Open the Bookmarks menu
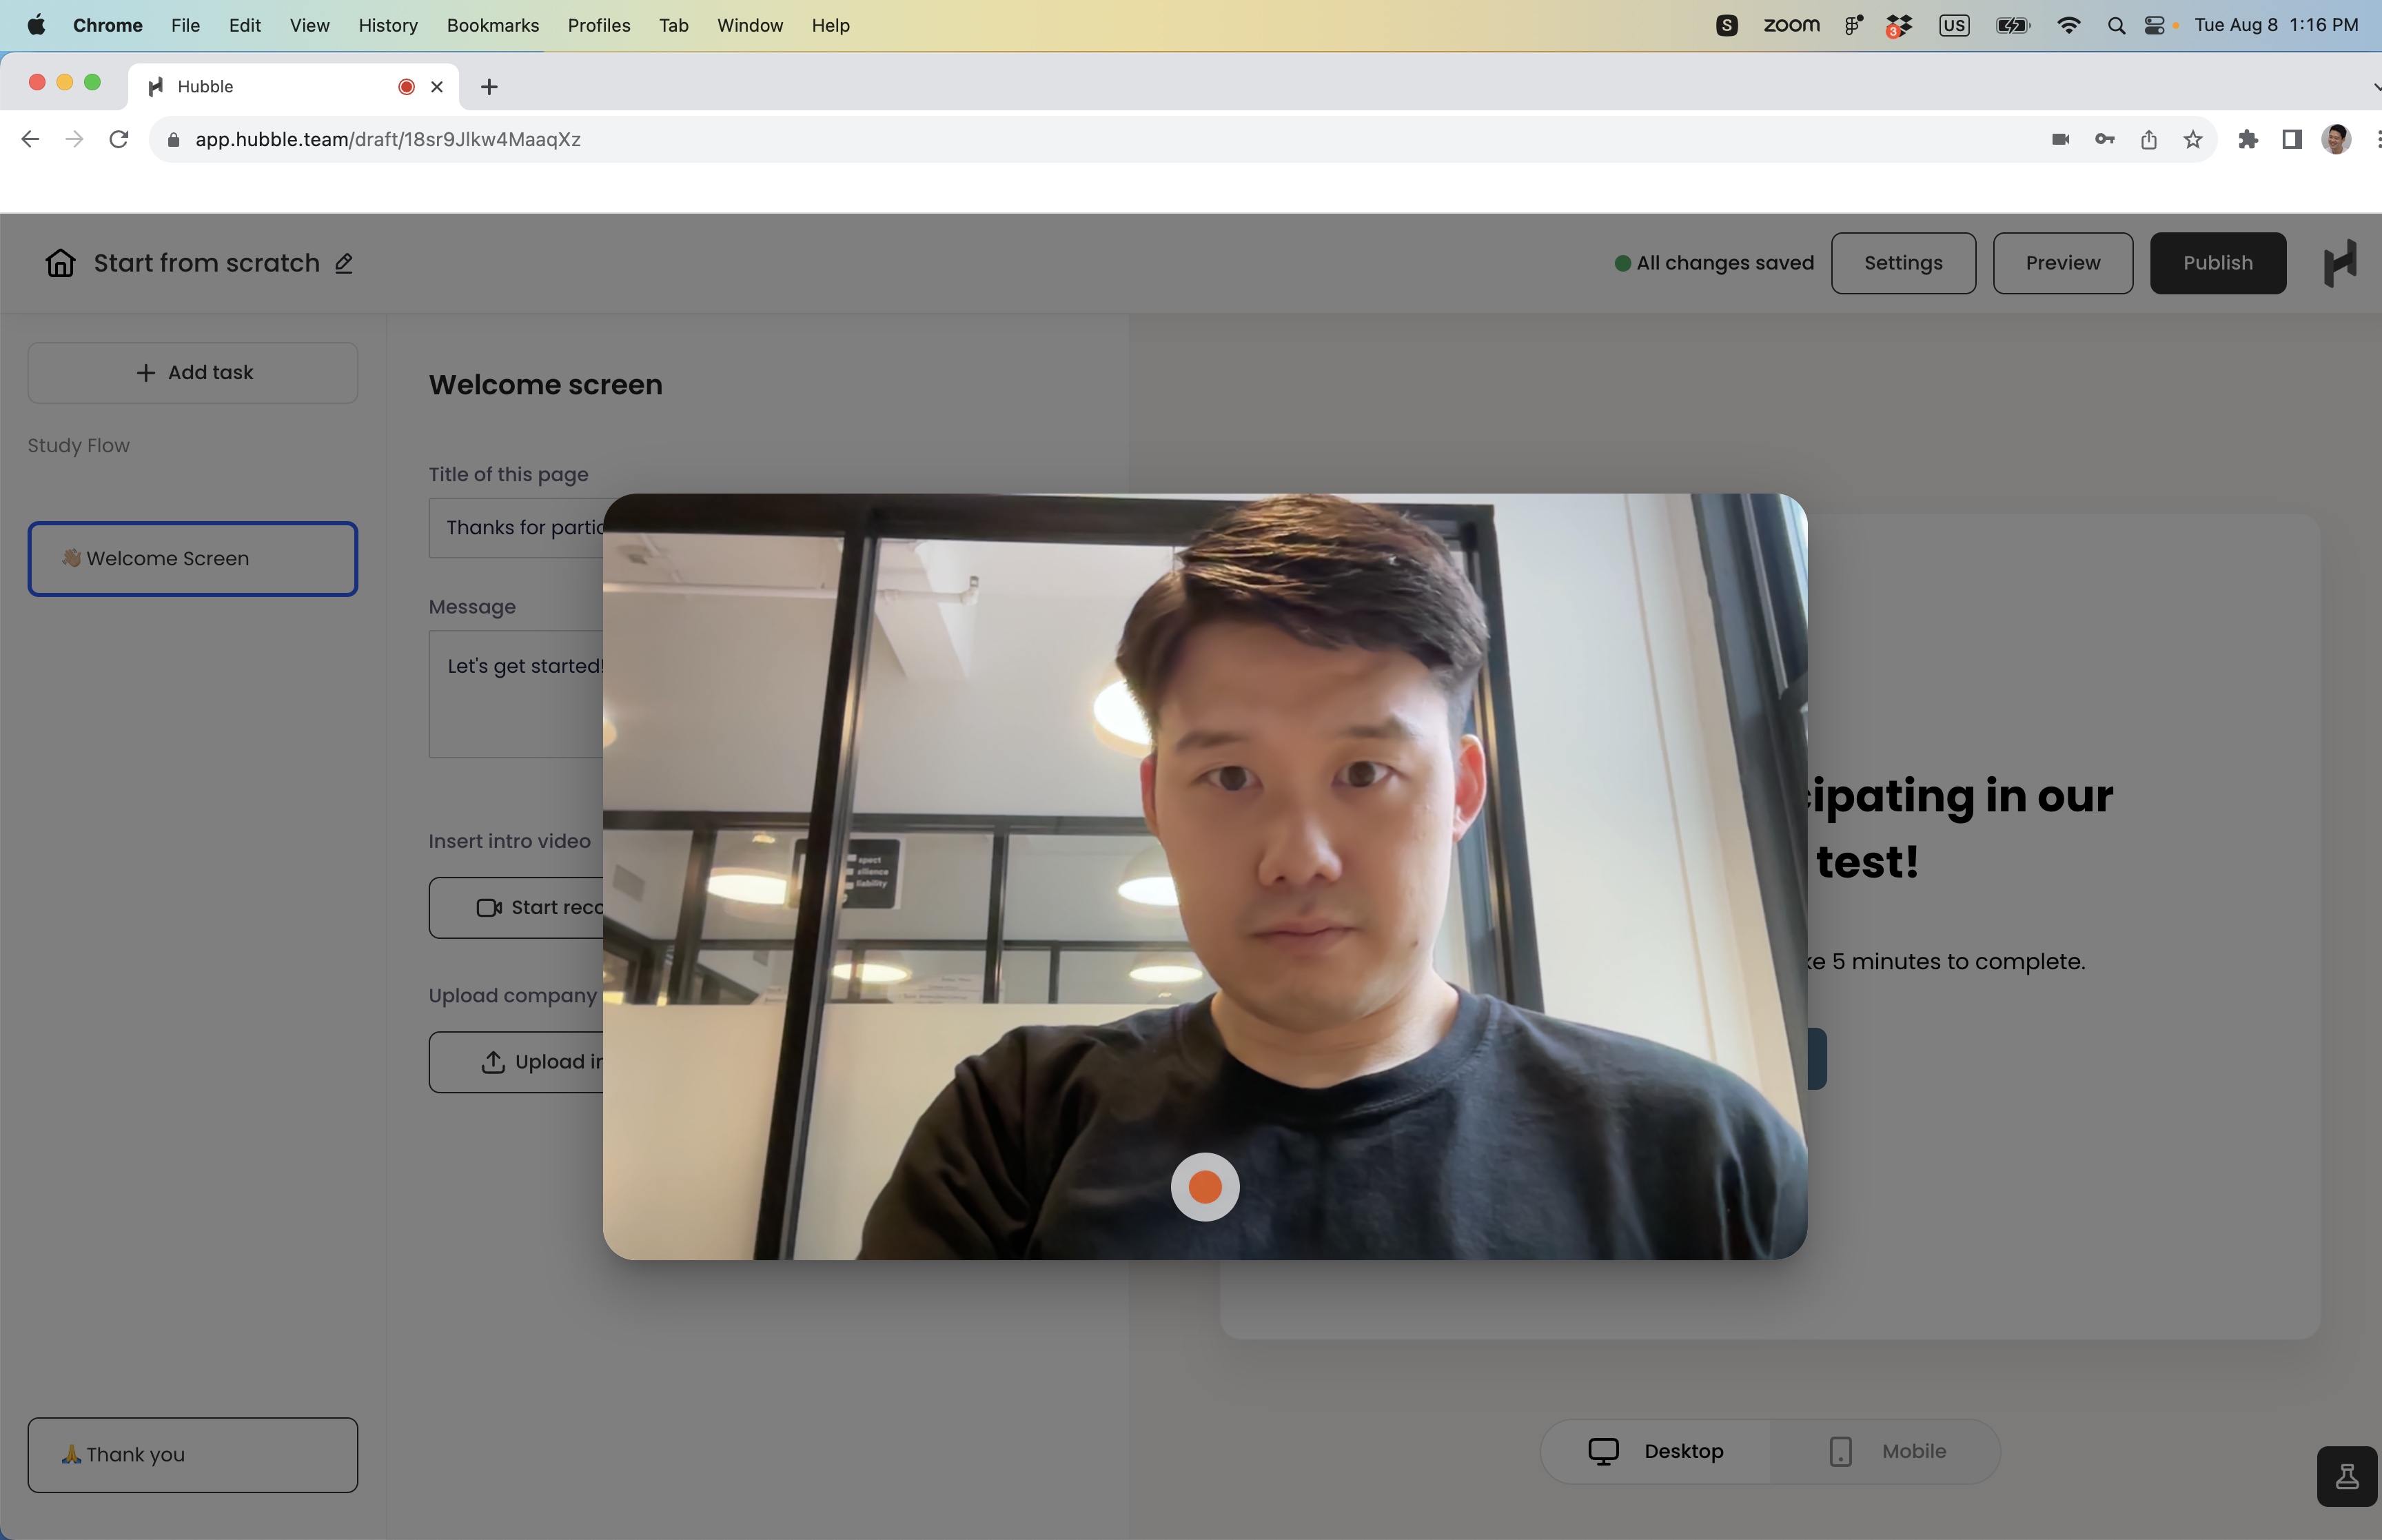 (x=493, y=25)
